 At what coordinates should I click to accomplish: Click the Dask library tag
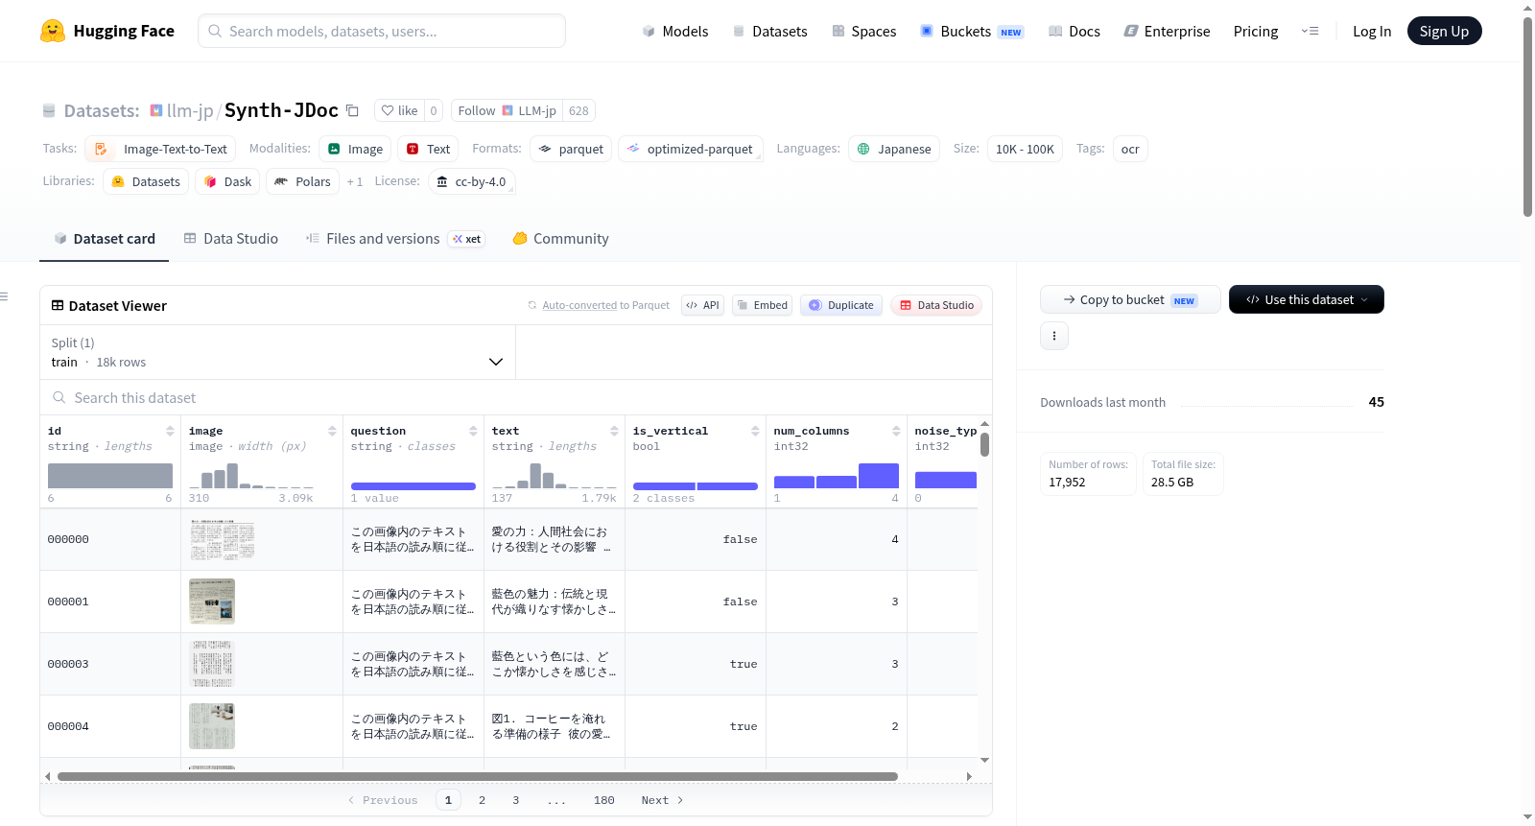[x=227, y=181]
